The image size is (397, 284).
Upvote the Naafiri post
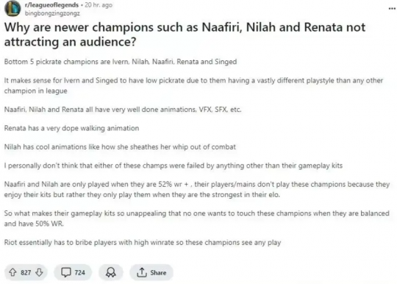tap(12, 273)
